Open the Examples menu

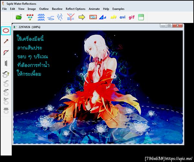118,9
